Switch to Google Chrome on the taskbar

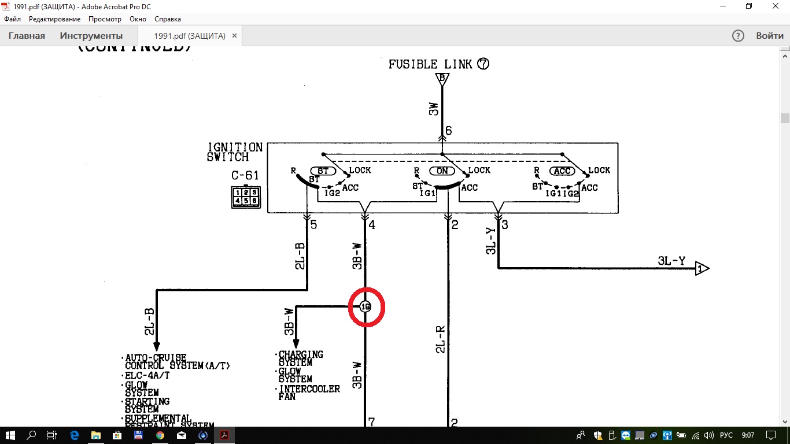(160, 435)
